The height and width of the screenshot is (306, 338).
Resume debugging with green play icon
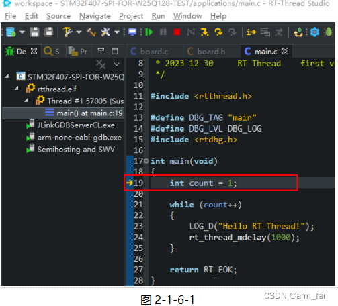(149, 32)
